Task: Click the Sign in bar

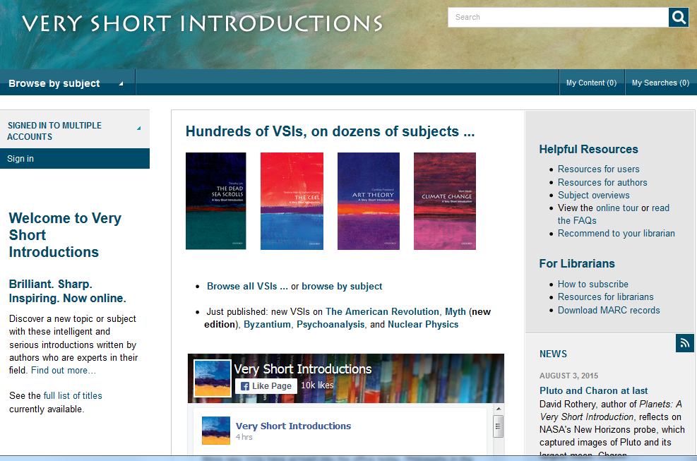Action: point(75,159)
